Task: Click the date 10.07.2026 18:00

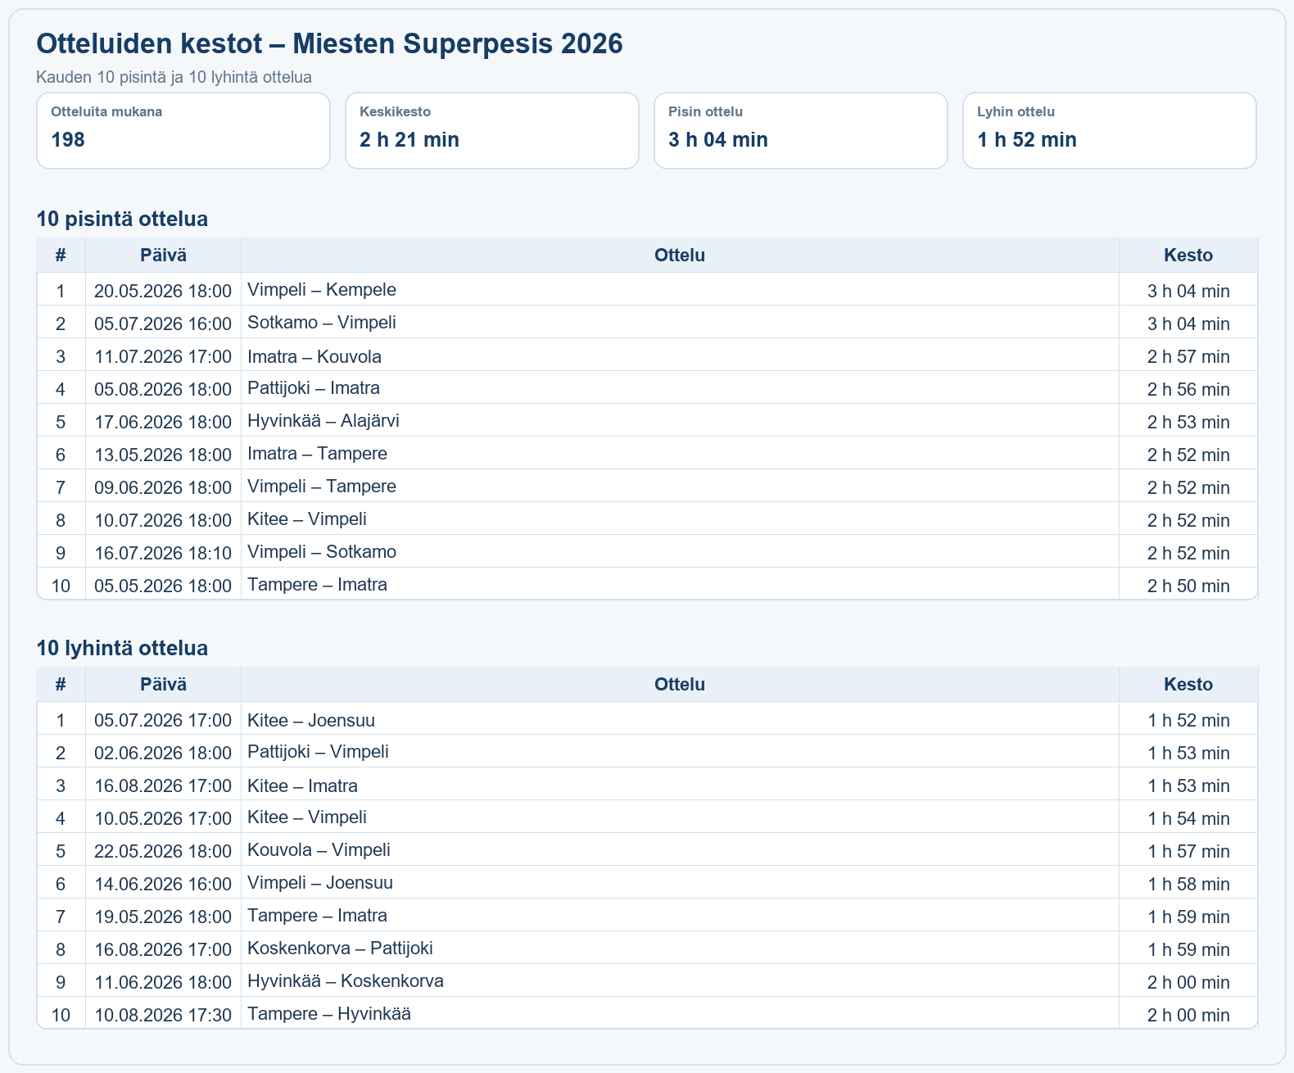Action: click(x=163, y=520)
